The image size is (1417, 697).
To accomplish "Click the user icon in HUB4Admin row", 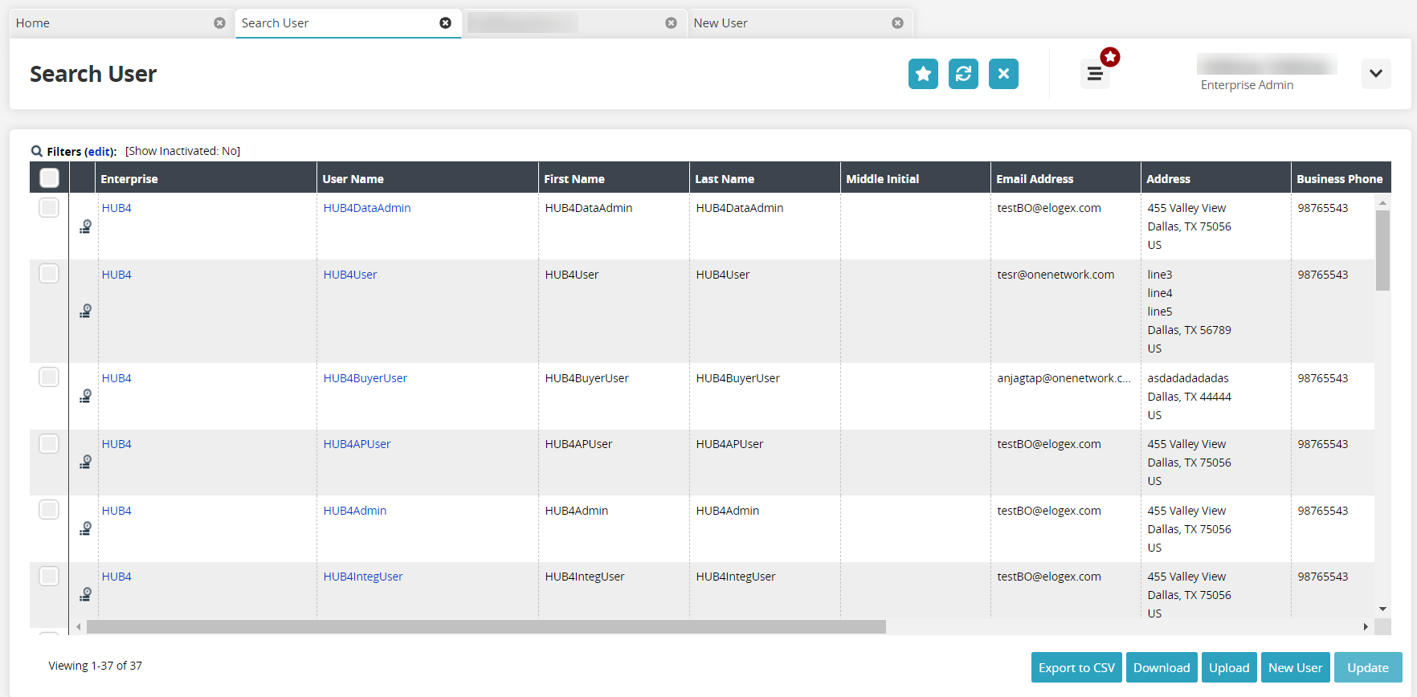I will tap(85, 528).
